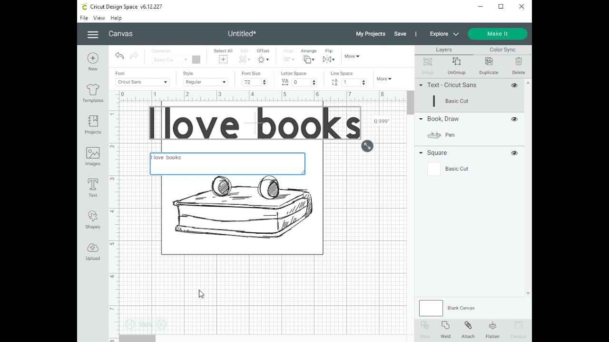Click inside the text edit box
Image resolution: width=609 pixels, height=342 pixels.
227,164
